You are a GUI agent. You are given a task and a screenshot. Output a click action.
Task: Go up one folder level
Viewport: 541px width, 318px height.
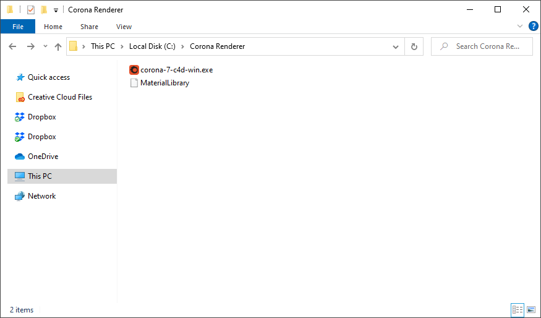[58, 46]
